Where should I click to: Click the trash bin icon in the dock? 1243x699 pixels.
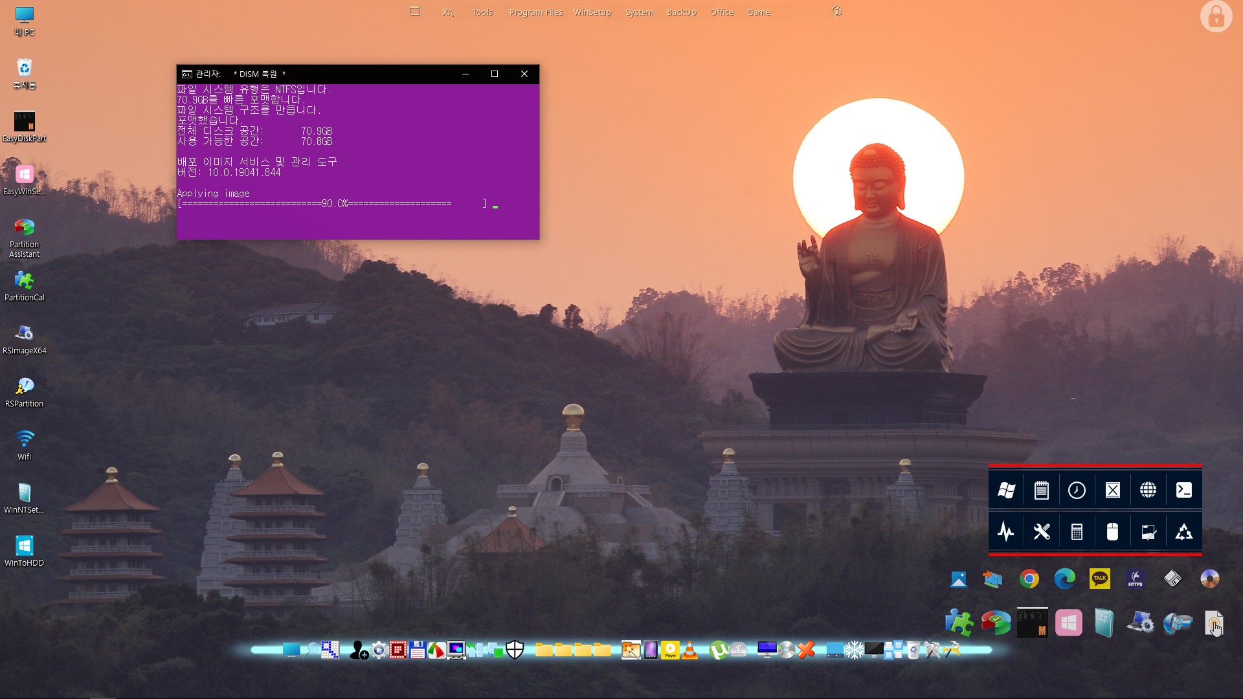913,650
